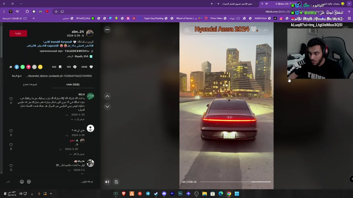The image size is (353, 198).
Task: Share via the red share icon
Action: pyautogui.click(x=28, y=67)
